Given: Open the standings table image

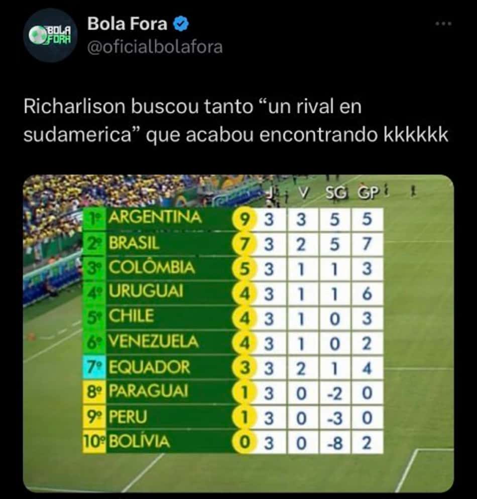Looking at the screenshot, I should click(238, 333).
